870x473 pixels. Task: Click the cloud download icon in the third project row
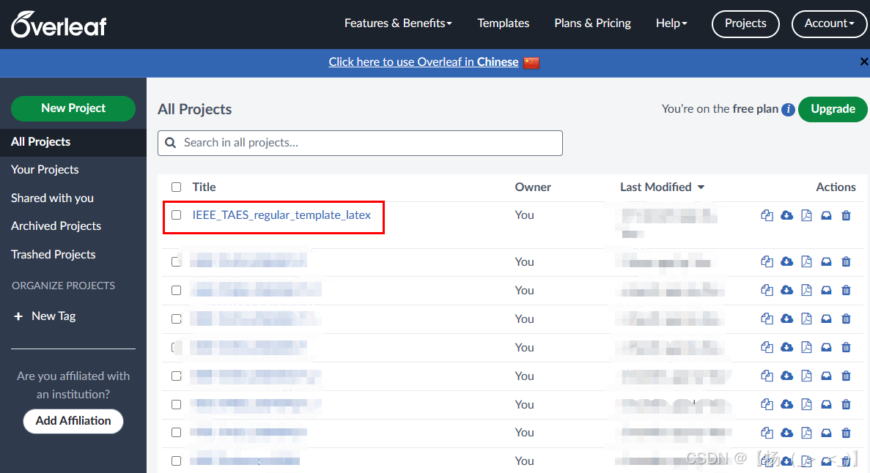[x=786, y=290]
